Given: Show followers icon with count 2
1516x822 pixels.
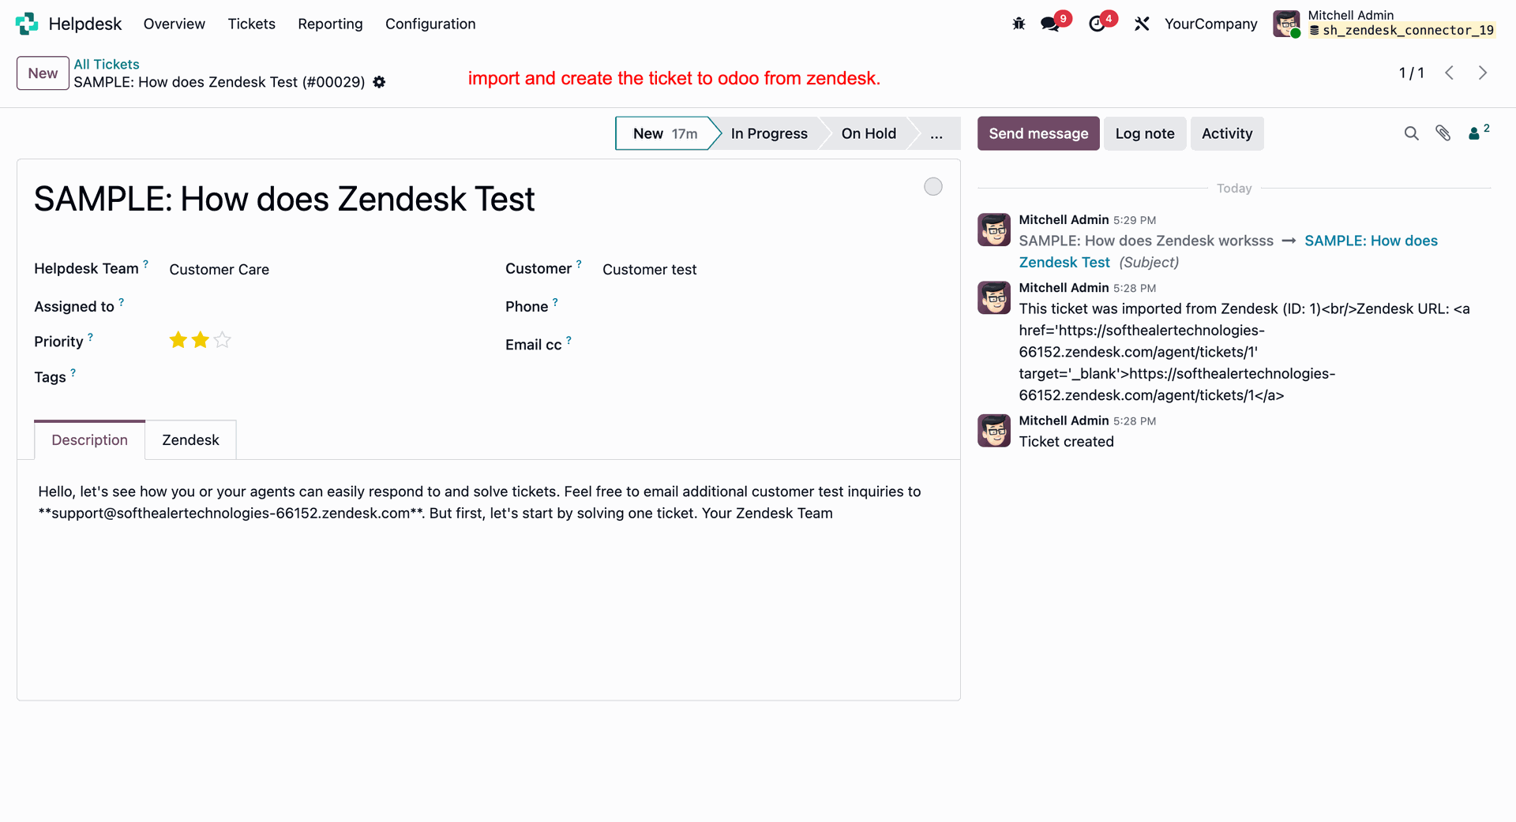Looking at the screenshot, I should click(1478, 133).
